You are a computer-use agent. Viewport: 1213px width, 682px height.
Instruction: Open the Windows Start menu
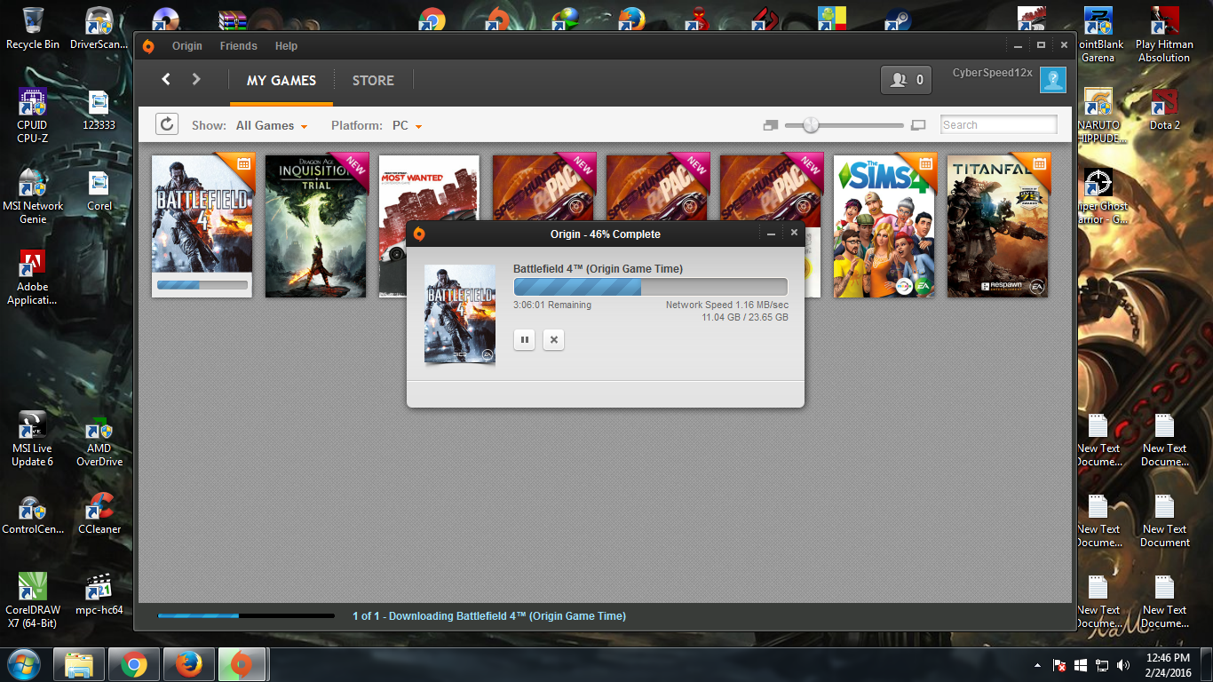[24, 664]
